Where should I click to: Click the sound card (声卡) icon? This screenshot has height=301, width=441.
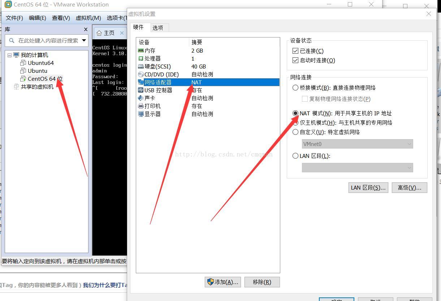[141, 98]
